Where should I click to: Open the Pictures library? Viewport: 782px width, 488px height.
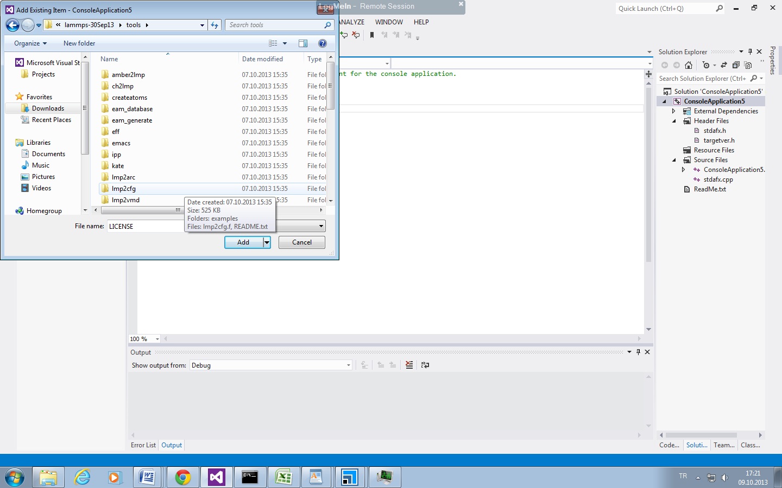pyautogui.click(x=43, y=177)
